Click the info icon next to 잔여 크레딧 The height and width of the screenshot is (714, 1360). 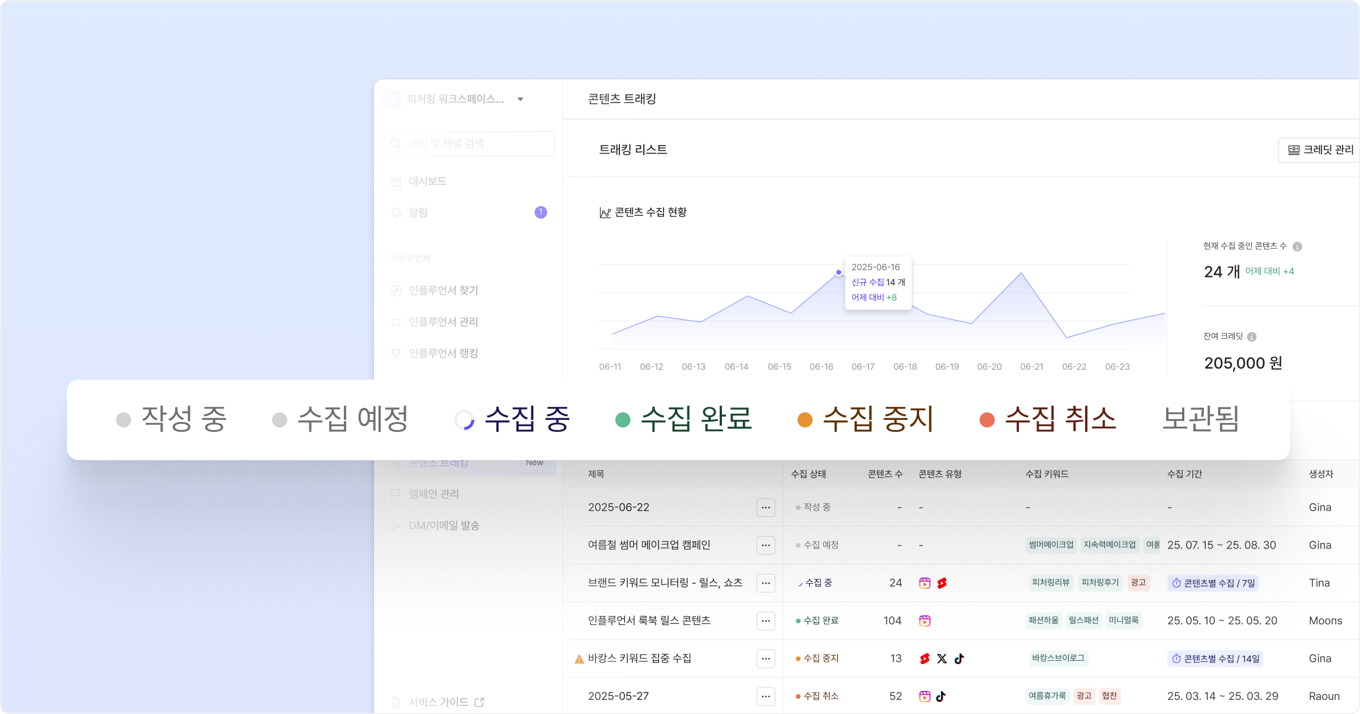pyautogui.click(x=1252, y=337)
